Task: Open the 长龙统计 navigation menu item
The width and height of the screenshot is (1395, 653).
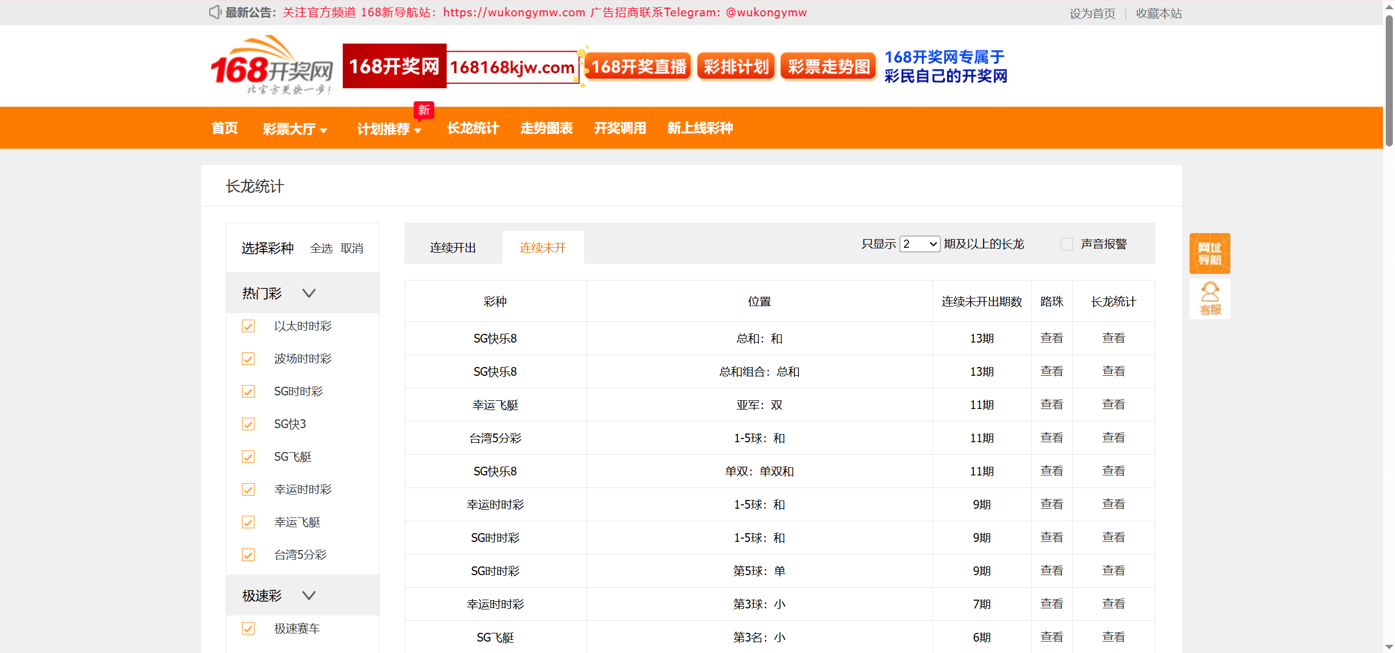Action: (472, 128)
